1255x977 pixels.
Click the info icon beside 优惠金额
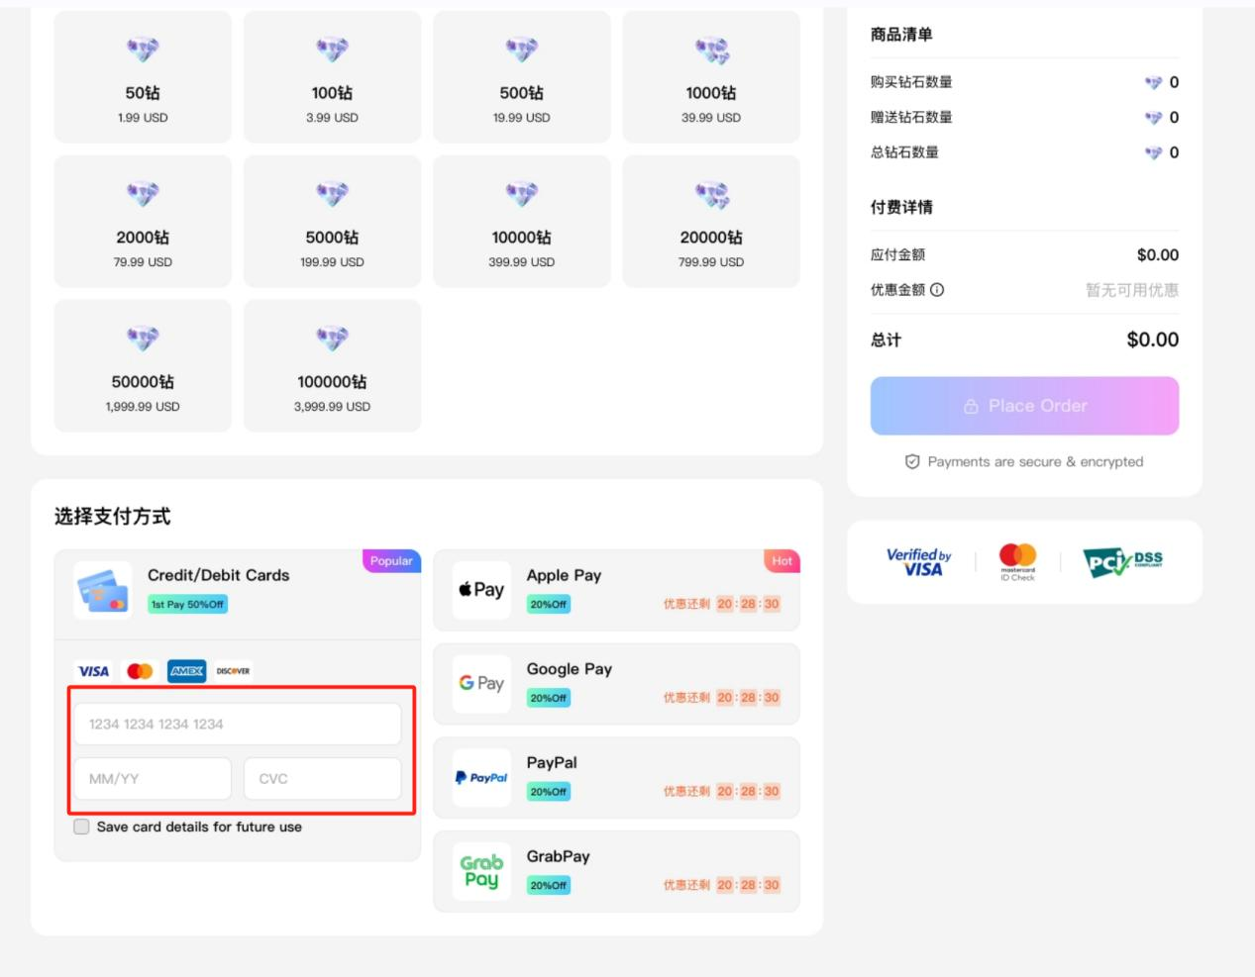(937, 290)
